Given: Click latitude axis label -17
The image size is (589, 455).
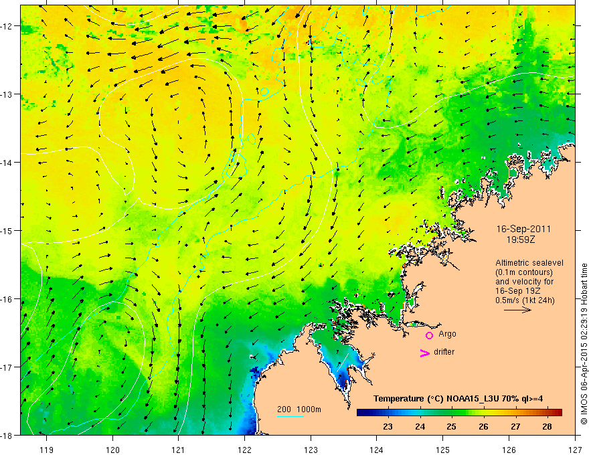Looking at the screenshot, I should pyautogui.click(x=7, y=367).
